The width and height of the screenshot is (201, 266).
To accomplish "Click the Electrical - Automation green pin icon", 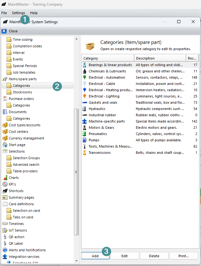I will coord(85,77).
